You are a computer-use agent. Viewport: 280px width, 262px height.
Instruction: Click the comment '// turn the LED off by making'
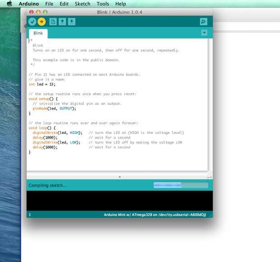135,142
